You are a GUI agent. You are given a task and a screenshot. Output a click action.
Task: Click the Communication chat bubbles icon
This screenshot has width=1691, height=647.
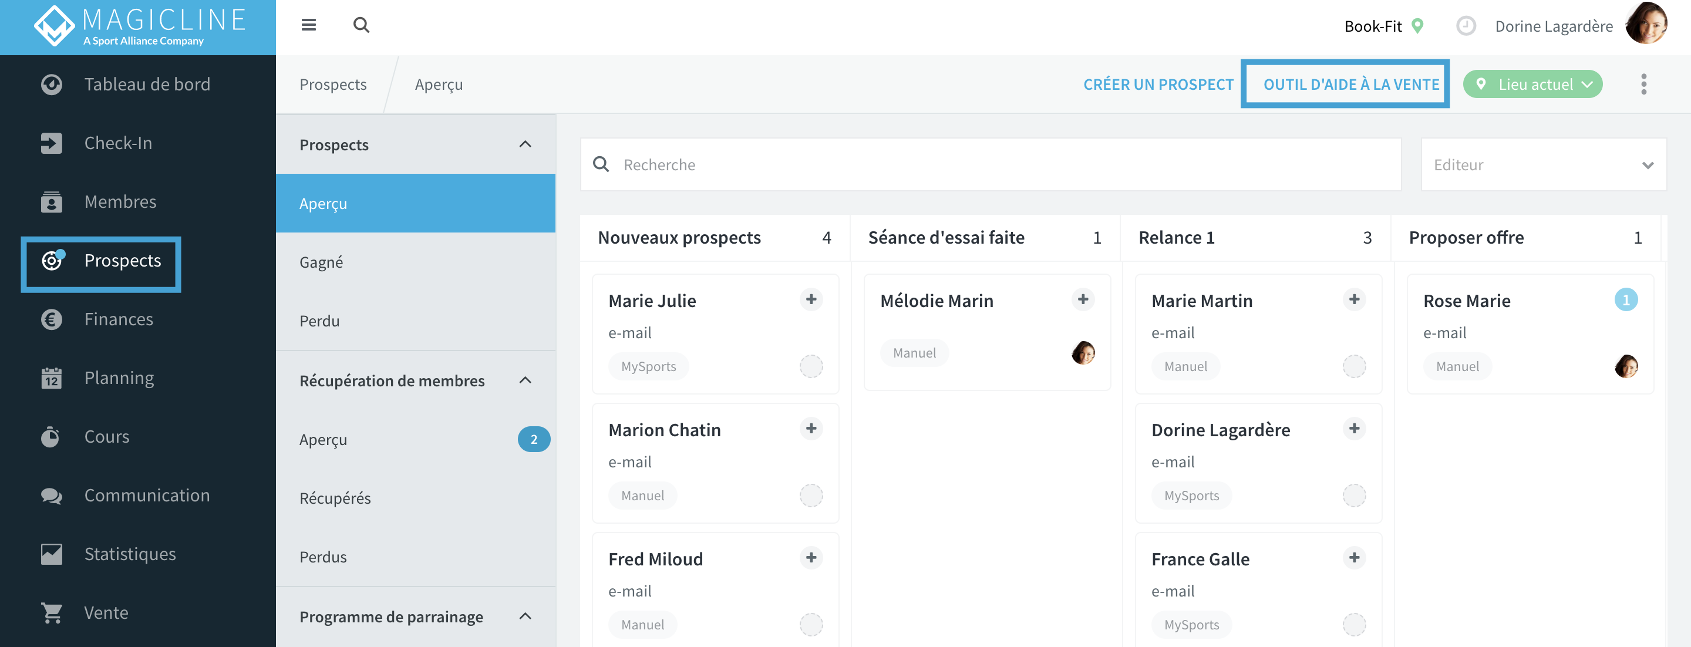(x=51, y=496)
